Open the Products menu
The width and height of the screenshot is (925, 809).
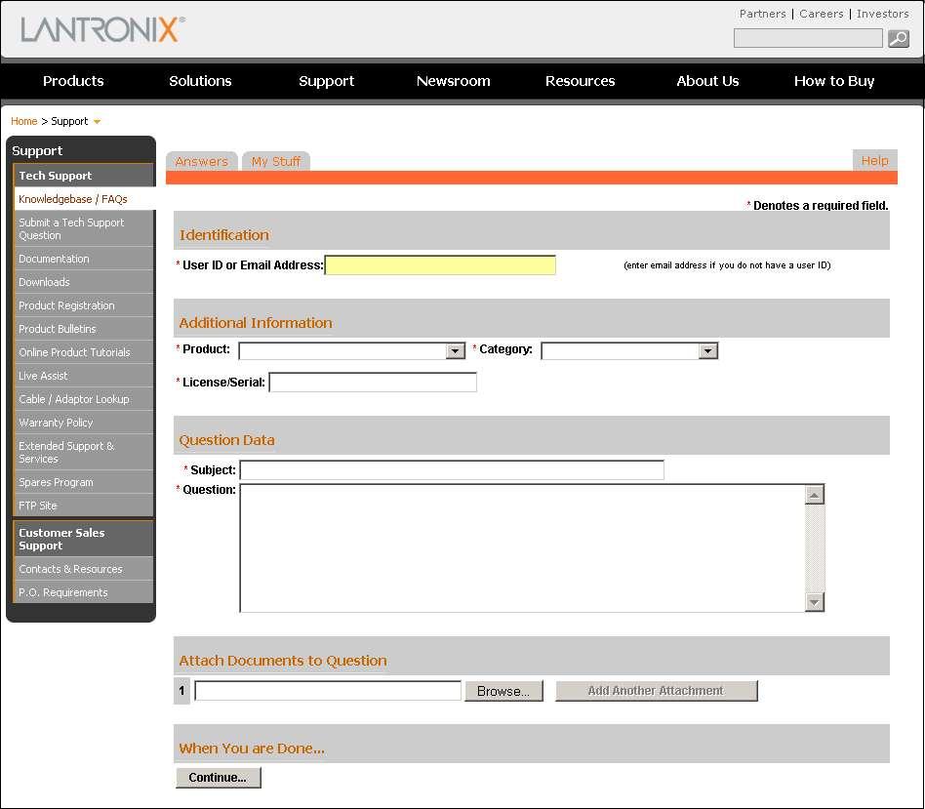[73, 81]
